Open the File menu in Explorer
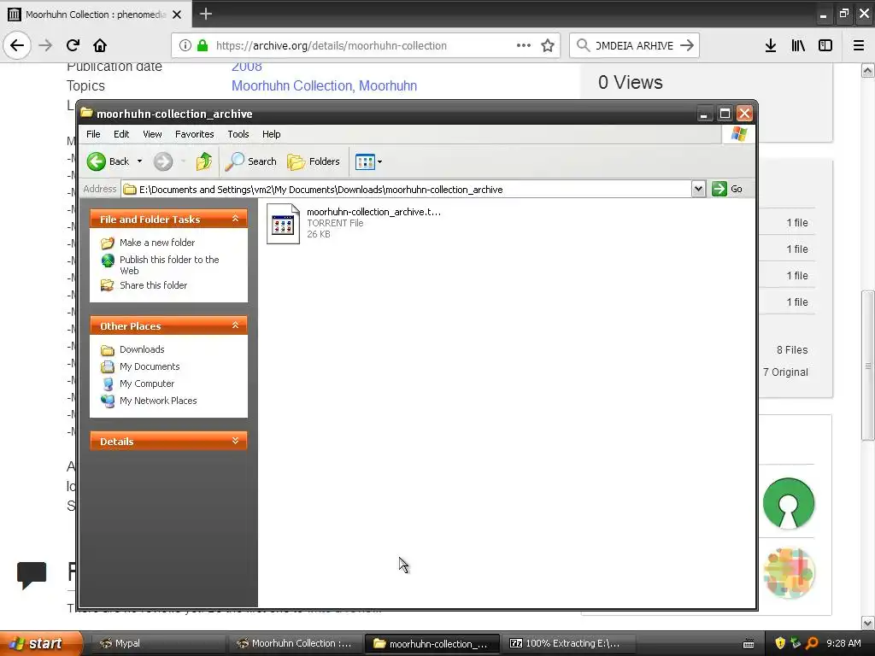Image resolution: width=875 pixels, height=656 pixels. point(93,134)
